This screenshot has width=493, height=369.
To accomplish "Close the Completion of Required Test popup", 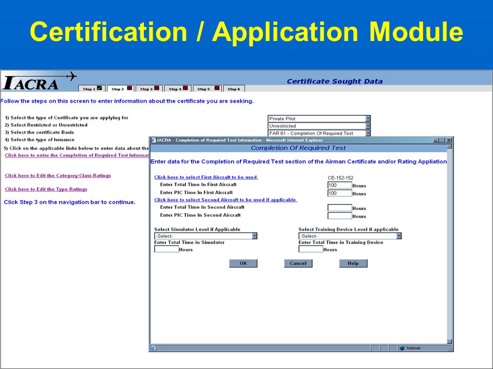I will tap(449, 140).
